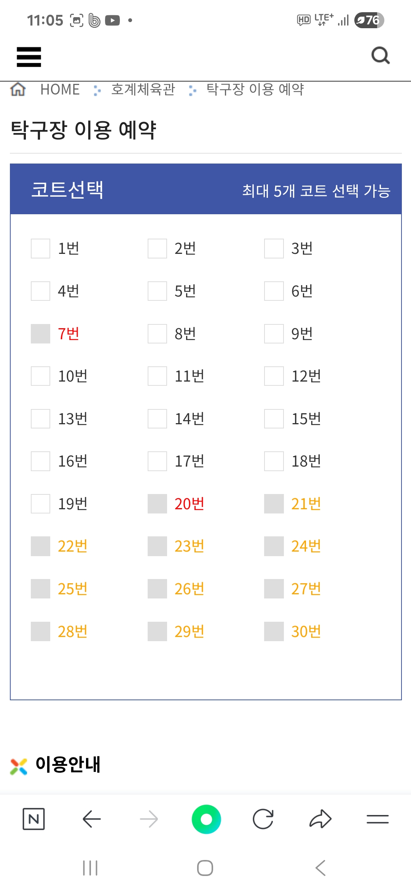Enable the 17번 court checkbox
This screenshot has height=892, width=411.
point(157,461)
